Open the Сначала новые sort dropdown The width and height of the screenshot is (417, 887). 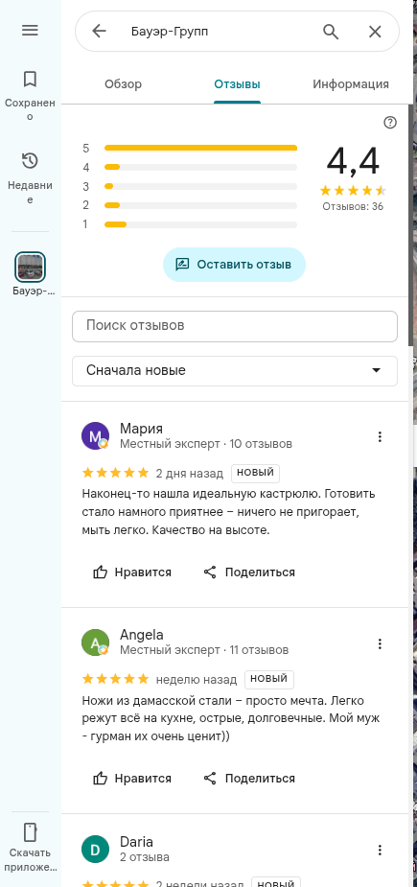coord(235,371)
